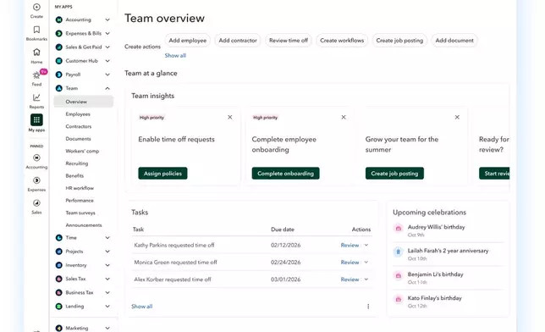Open pinned Accounting icon in the rail
Screen dimensions: 545x332
(36, 158)
